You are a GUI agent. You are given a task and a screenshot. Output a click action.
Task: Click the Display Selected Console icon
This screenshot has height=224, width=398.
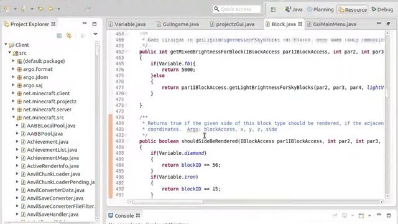345,216
